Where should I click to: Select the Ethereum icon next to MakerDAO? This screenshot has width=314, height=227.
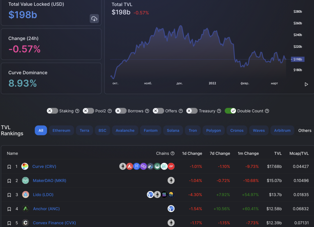[x=171, y=180]
